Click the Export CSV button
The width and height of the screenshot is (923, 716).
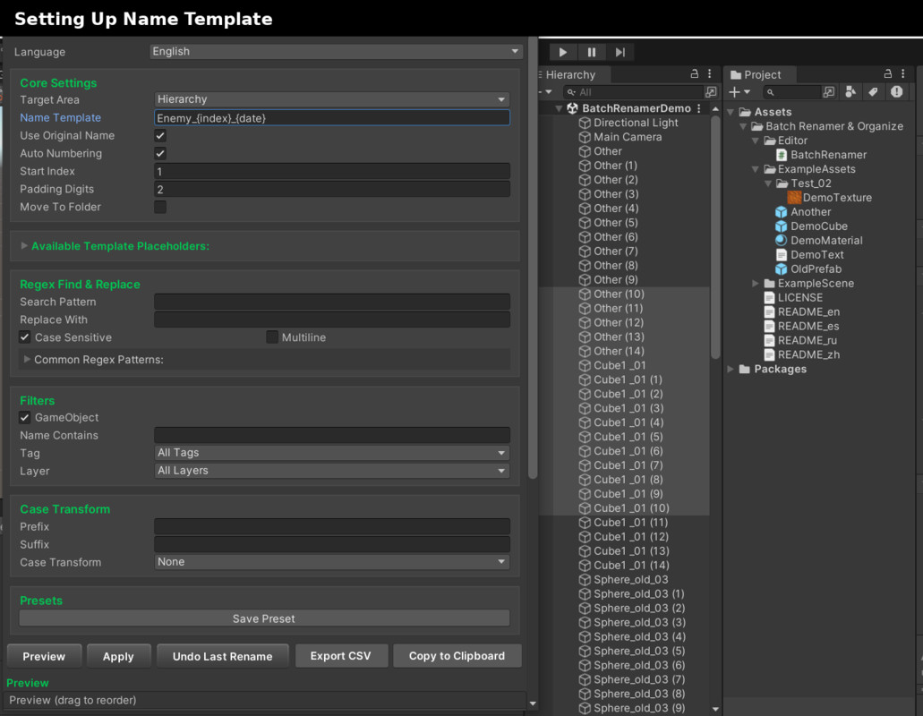point(341,656)
